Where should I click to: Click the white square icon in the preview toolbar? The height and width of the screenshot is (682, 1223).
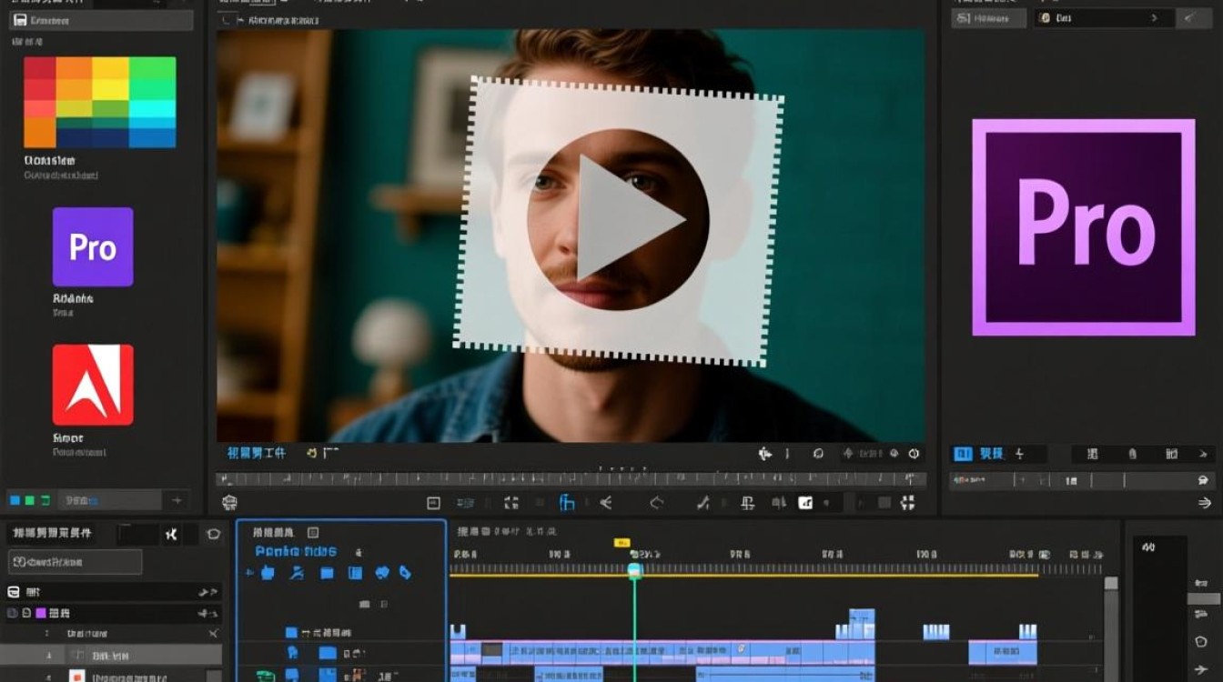[x=805, y=503]
